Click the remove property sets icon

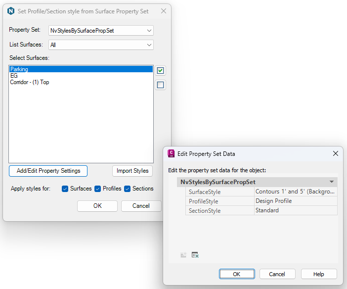coord(195,255)
